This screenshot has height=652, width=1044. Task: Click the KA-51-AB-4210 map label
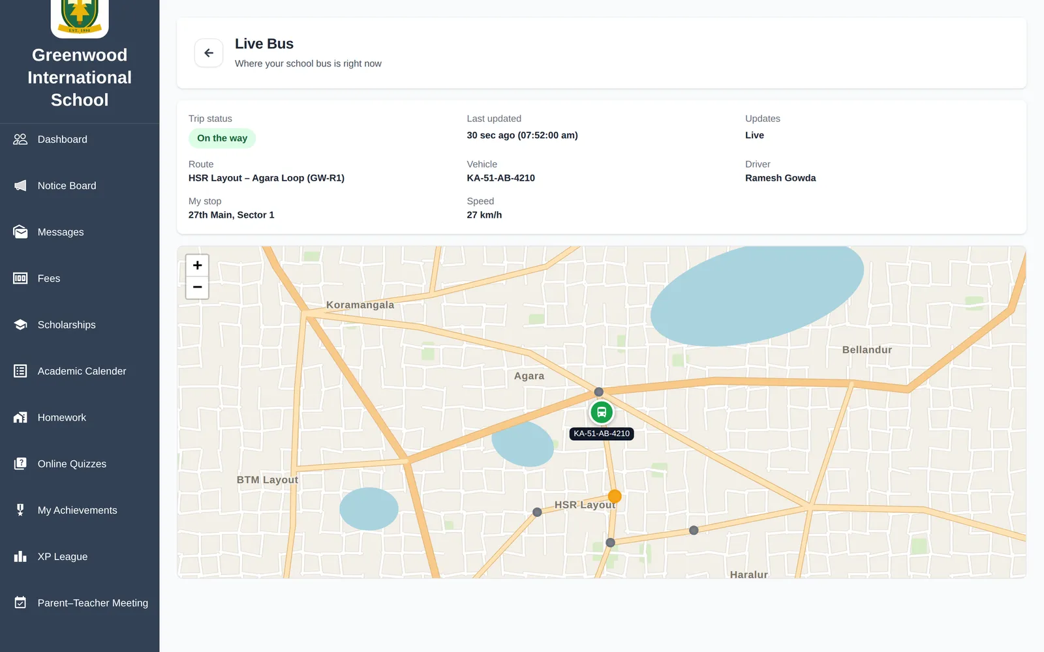click(x=602, y=434)
